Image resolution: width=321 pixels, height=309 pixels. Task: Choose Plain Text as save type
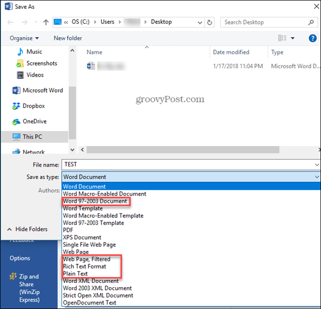pyautogui.click(x=75, y=274)
